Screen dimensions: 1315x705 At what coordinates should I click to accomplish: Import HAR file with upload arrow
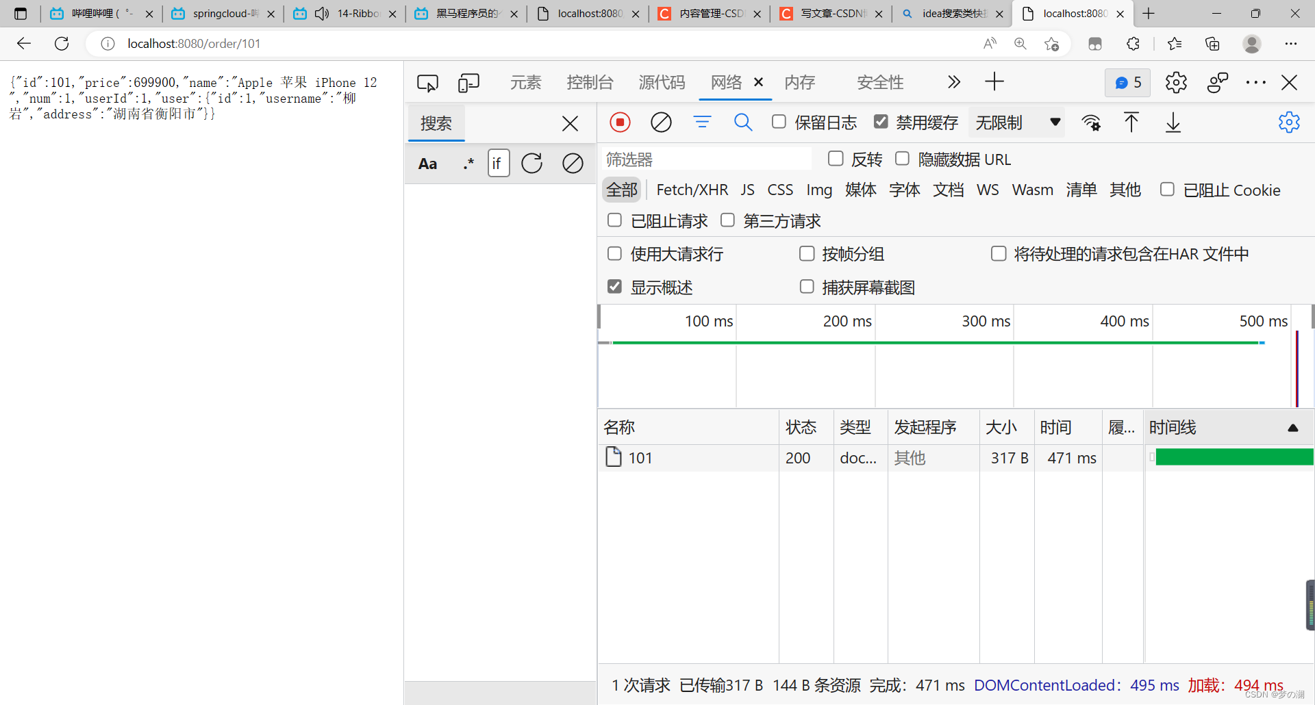(x=1131, y=123)
